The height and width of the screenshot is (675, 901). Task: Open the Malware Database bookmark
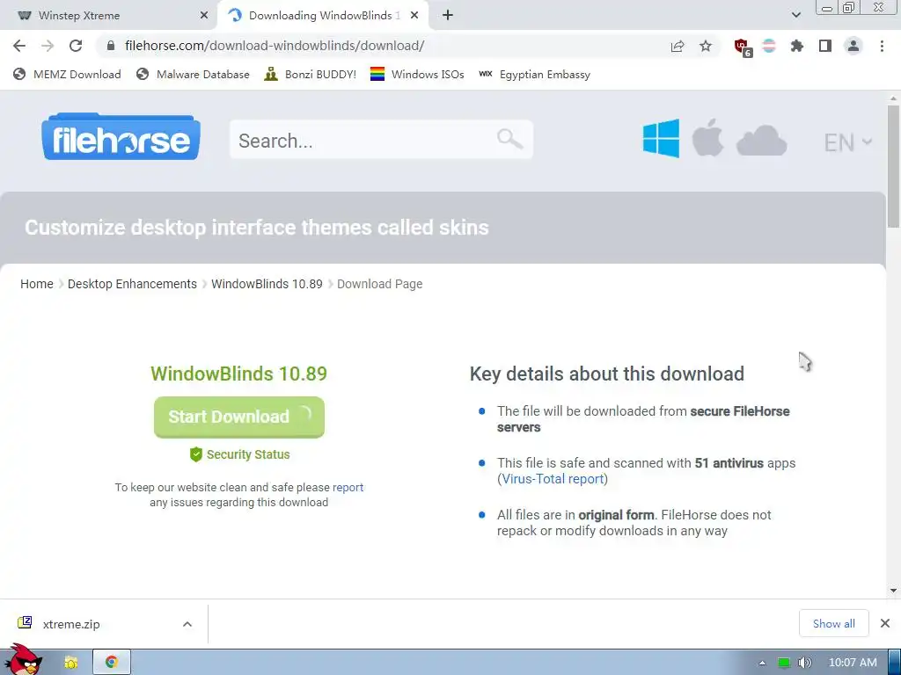[x=193, y=74]
